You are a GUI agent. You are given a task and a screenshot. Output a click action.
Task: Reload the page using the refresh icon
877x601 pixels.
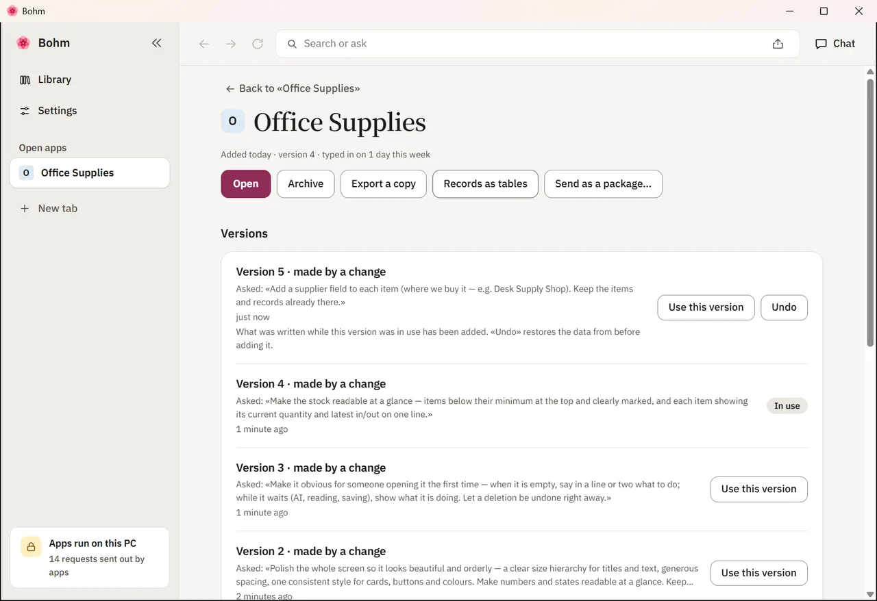(x=258, y=44)
